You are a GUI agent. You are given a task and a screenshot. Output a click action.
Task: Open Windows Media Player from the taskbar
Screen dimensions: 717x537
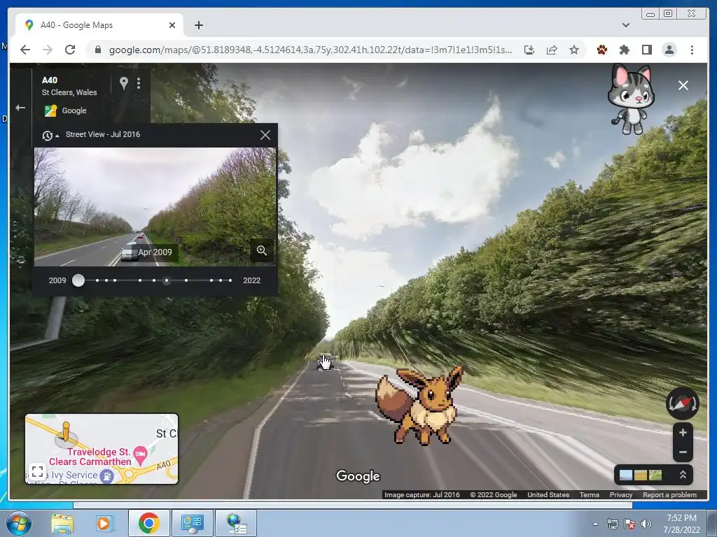(104, 523)
